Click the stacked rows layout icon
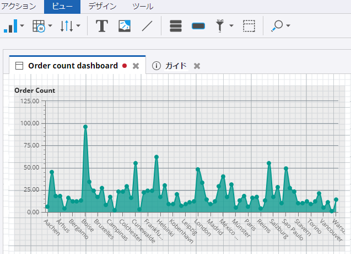Image resolution: width=351 pixels, height=254 pixels. [176, 26]
